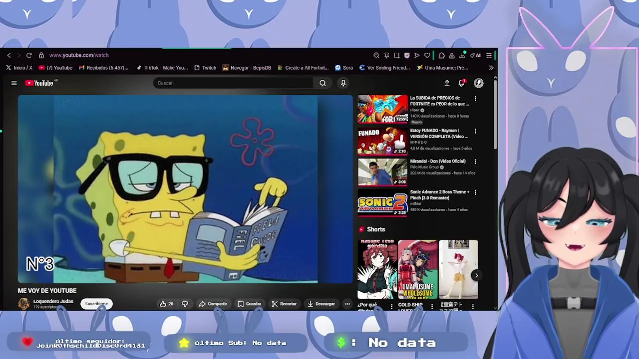Screen dimensions: 639x359
Task: Click the YouTube logo
Action: 39,83
